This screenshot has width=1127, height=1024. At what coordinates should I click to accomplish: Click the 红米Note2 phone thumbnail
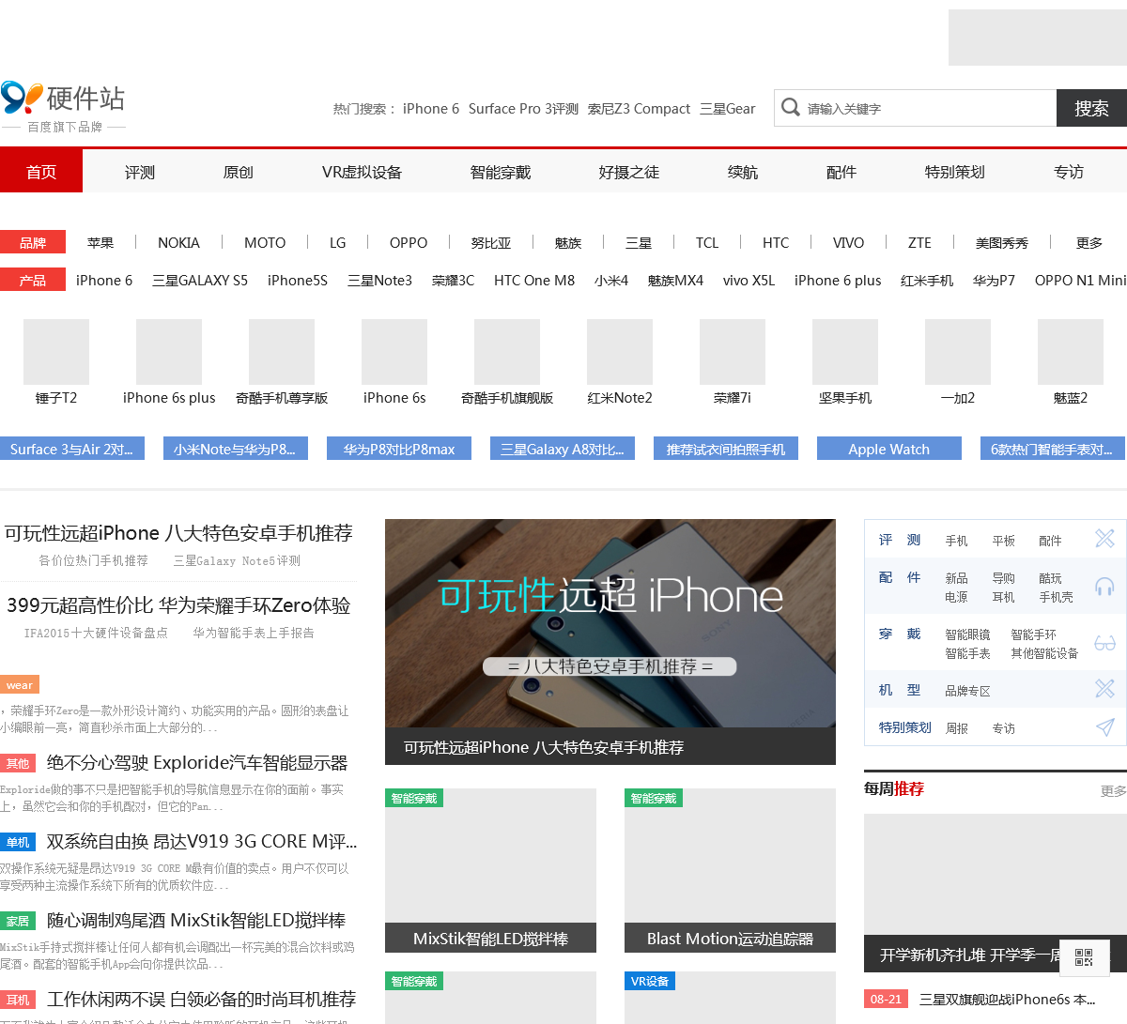pyautogui.click(x=620, y=352)
